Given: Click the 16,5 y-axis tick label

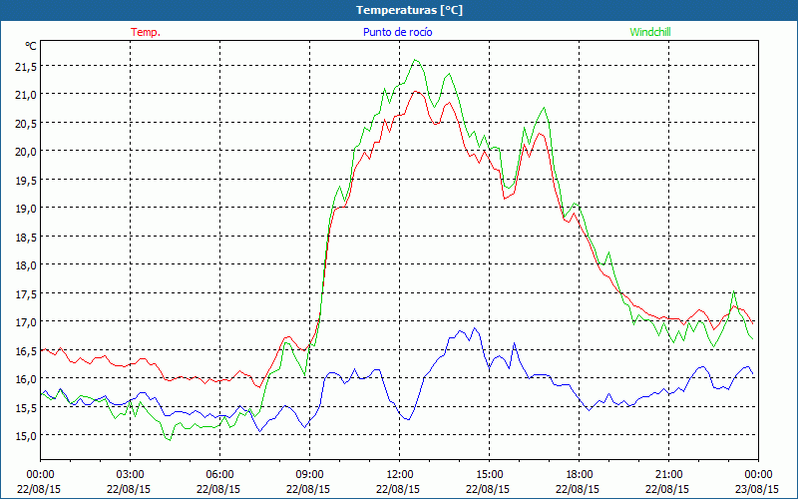Looking at the screenshot, I should click(25, 351).
